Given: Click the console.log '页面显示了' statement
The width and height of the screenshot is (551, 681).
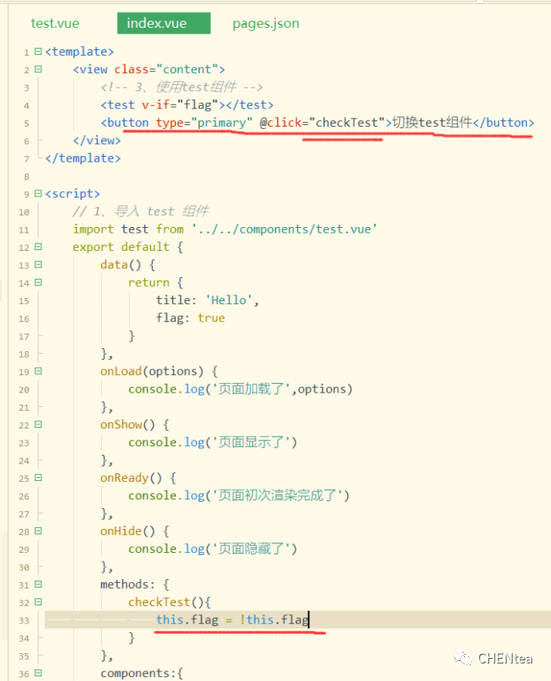Looking at the screenshot, I should click(x=213, y=442).
